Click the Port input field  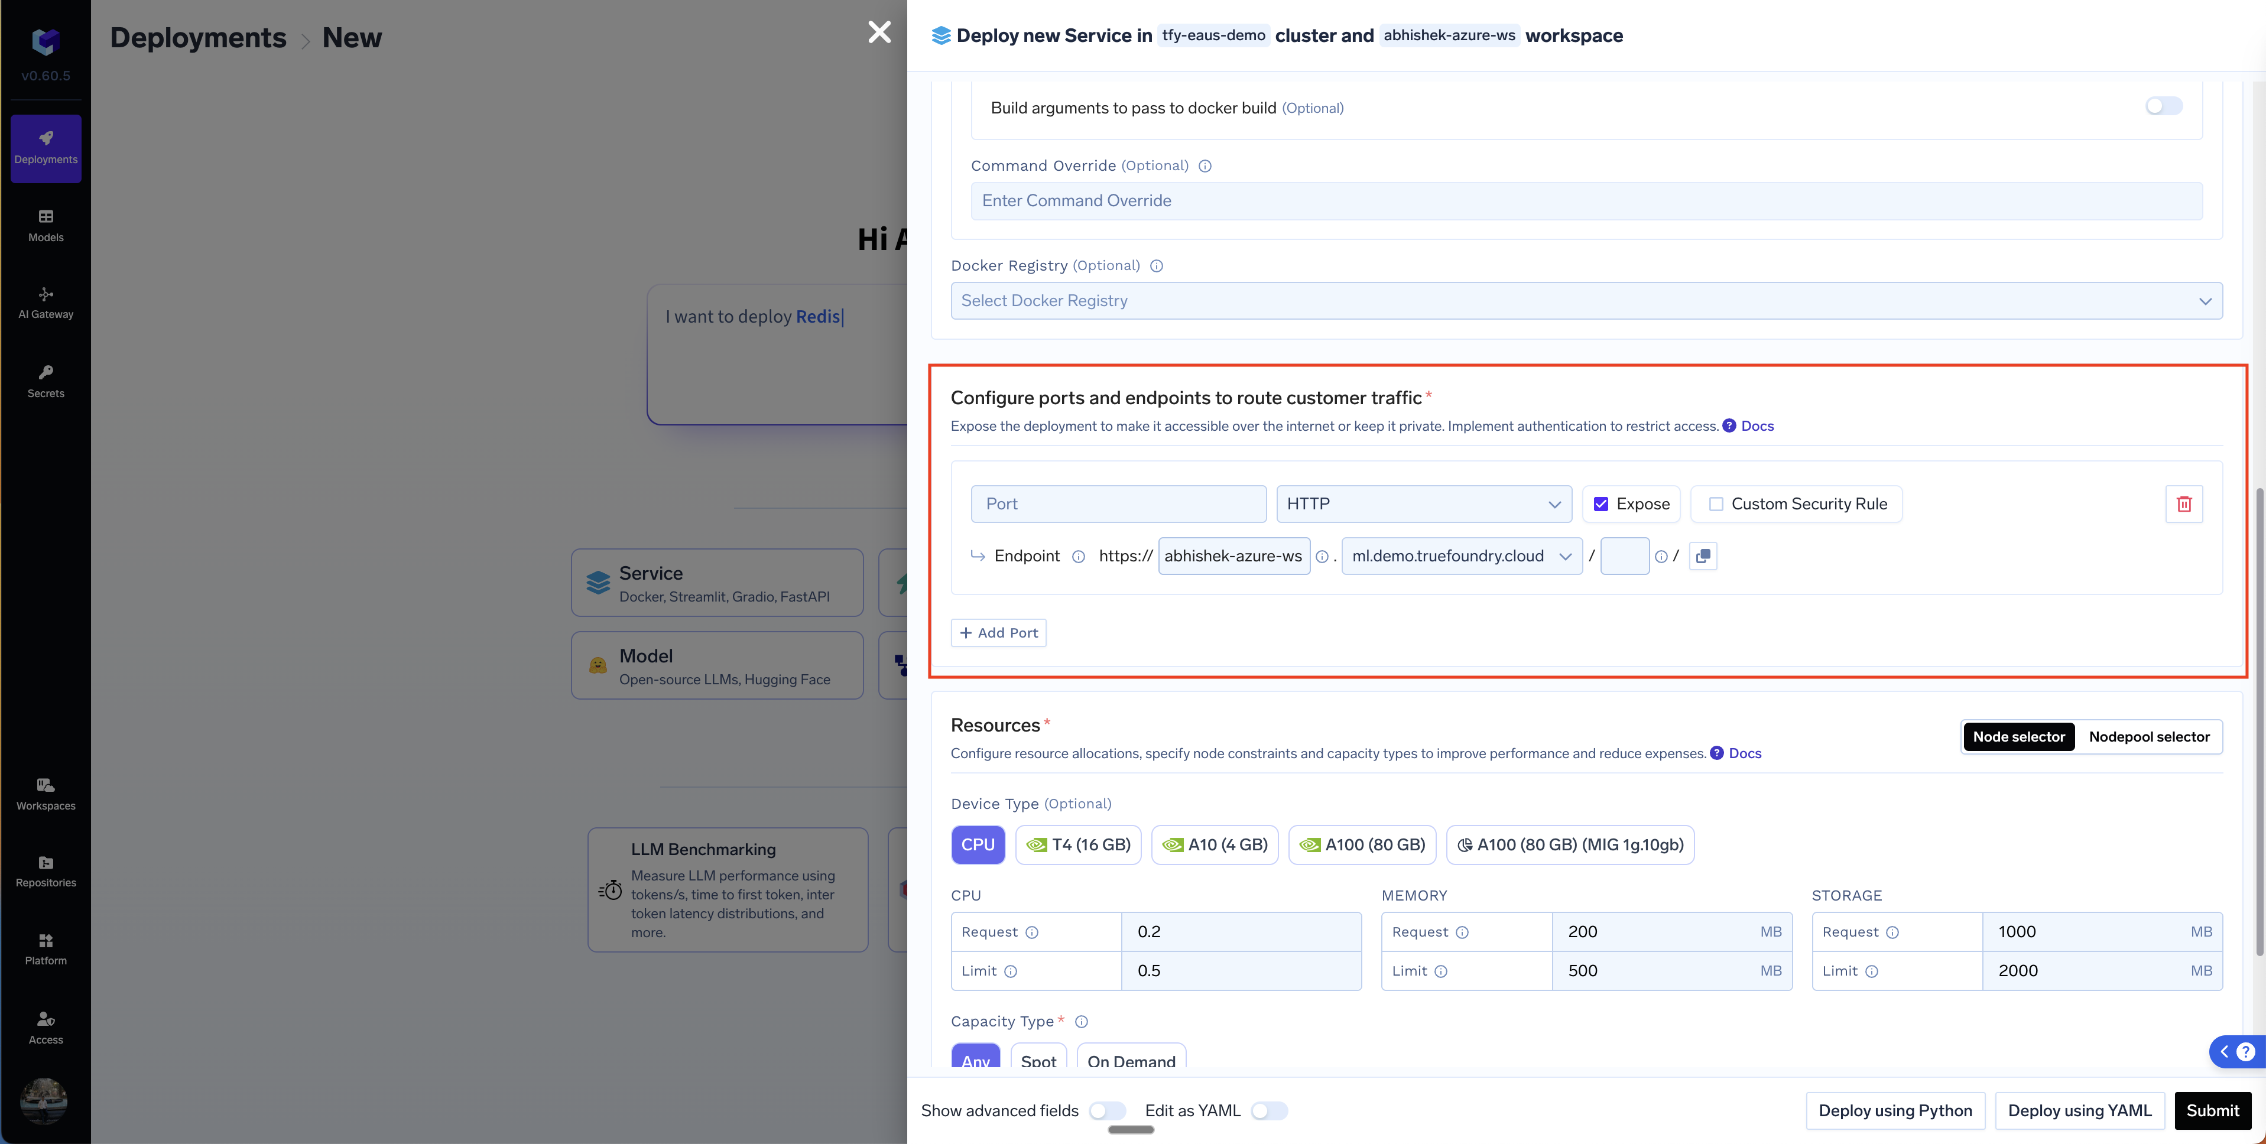click(x=1119, y=504)
